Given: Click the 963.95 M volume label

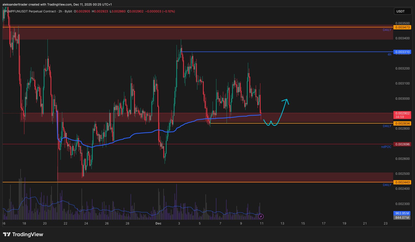Looking at the screenshot, I should [x=402, y=213].
